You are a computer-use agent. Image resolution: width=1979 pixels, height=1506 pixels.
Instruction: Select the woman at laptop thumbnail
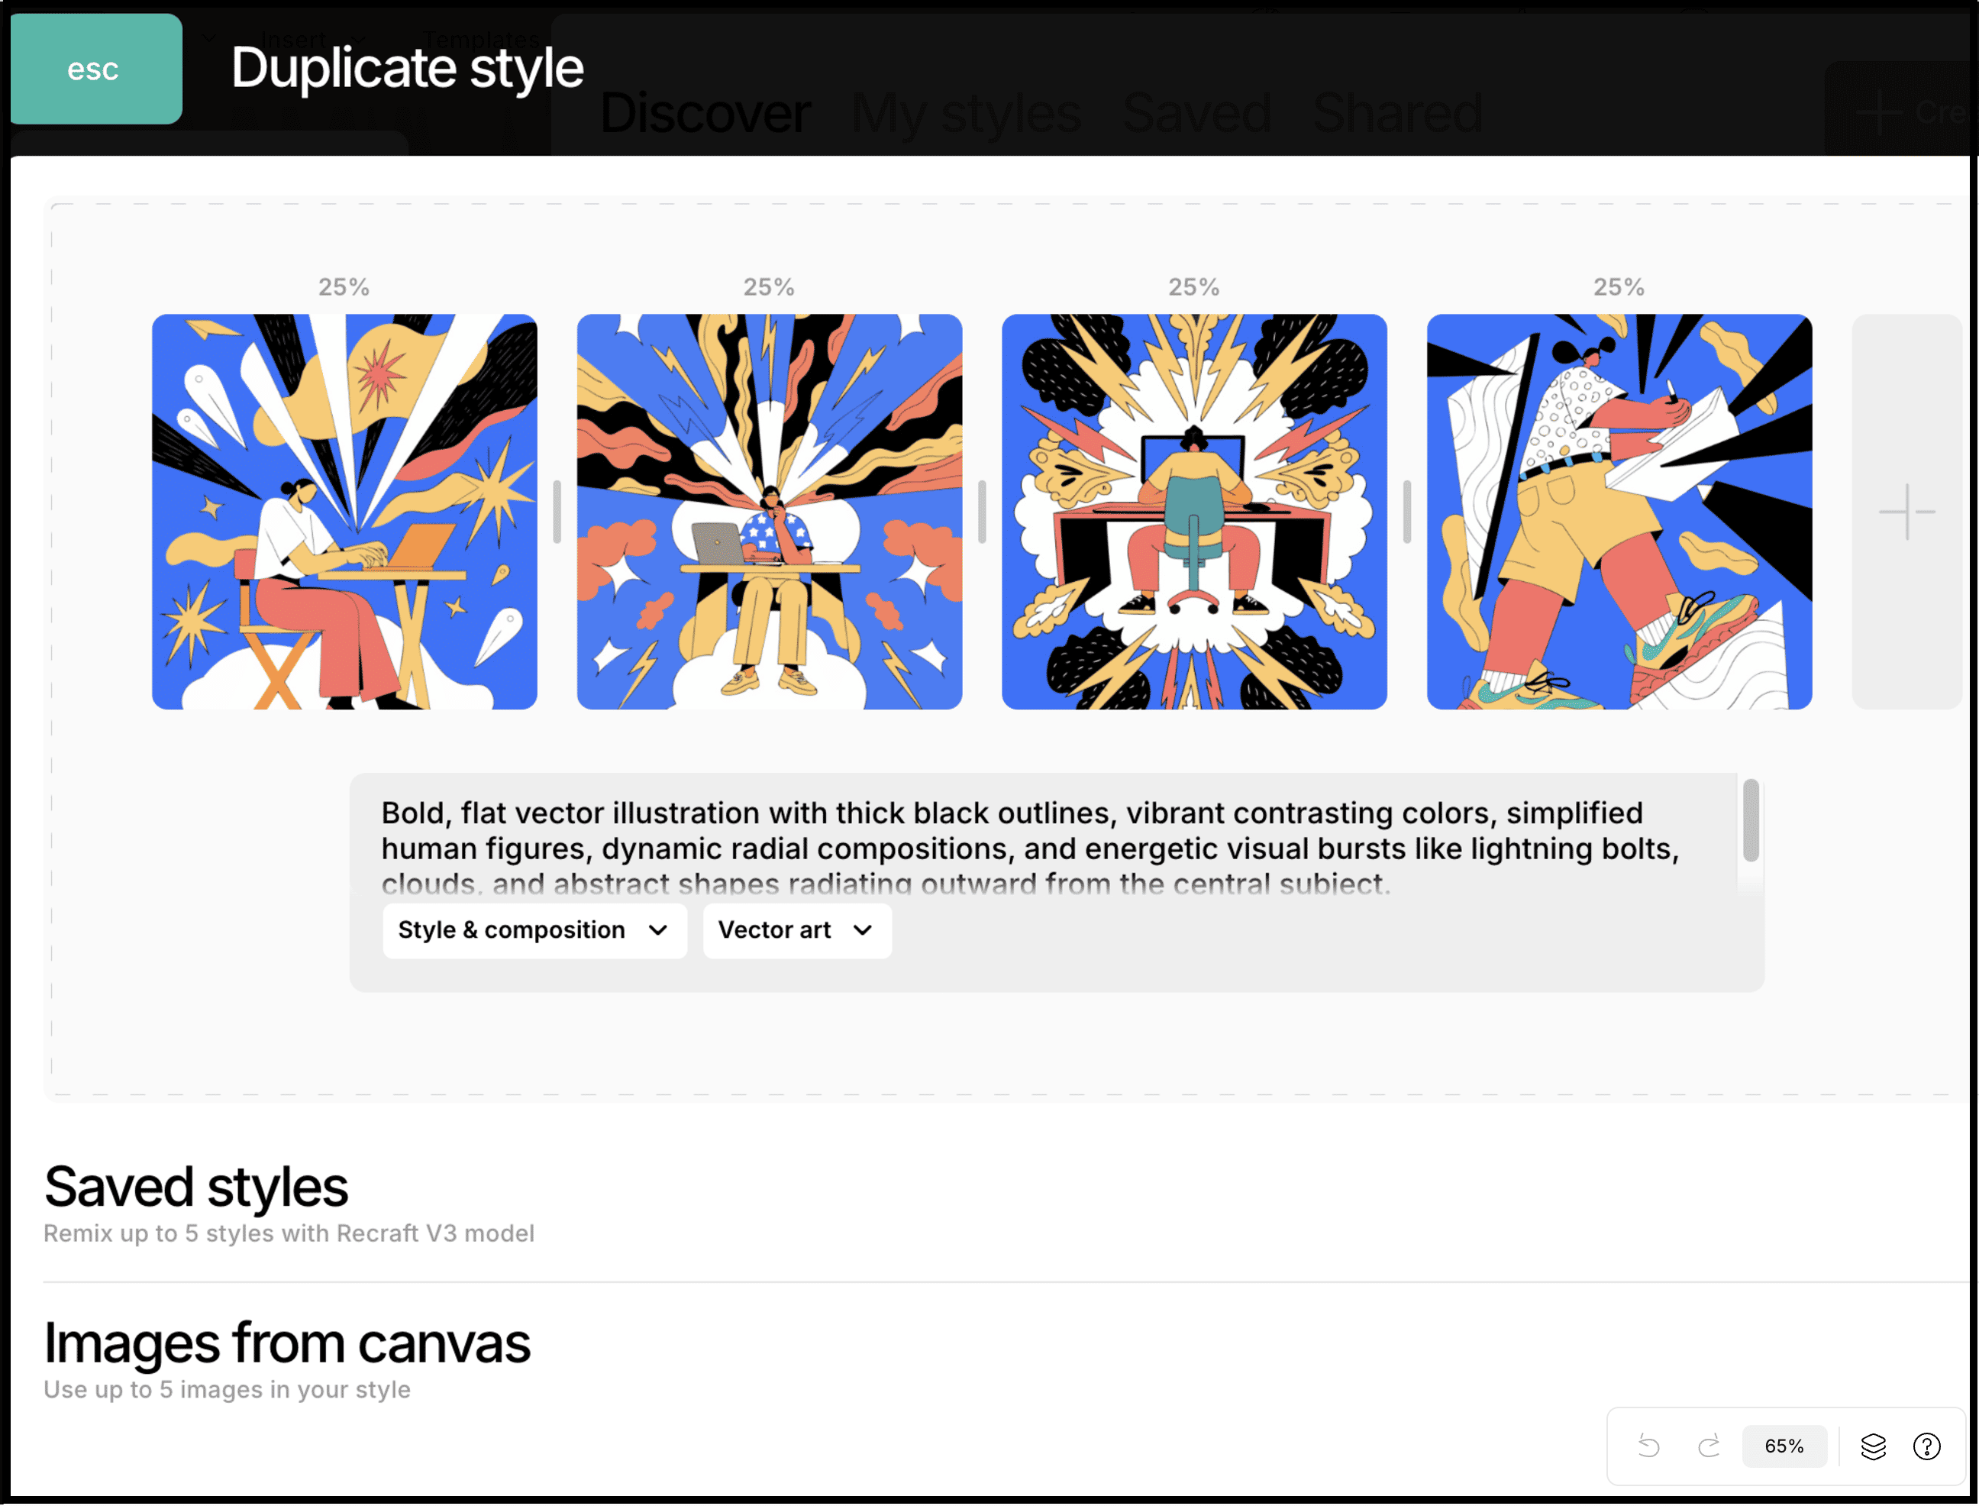click(x=344, y=512)
